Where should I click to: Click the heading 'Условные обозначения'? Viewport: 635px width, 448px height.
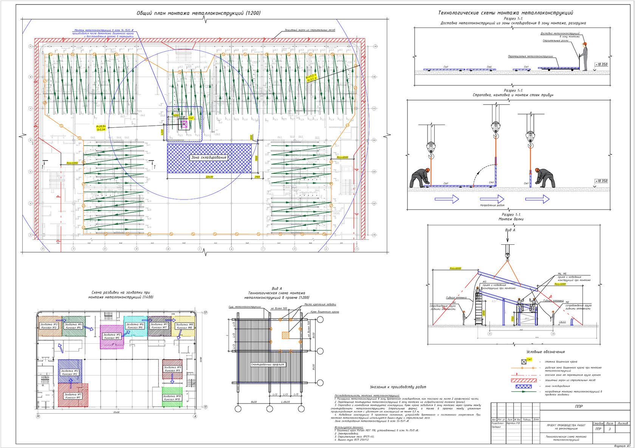(545, 352)
